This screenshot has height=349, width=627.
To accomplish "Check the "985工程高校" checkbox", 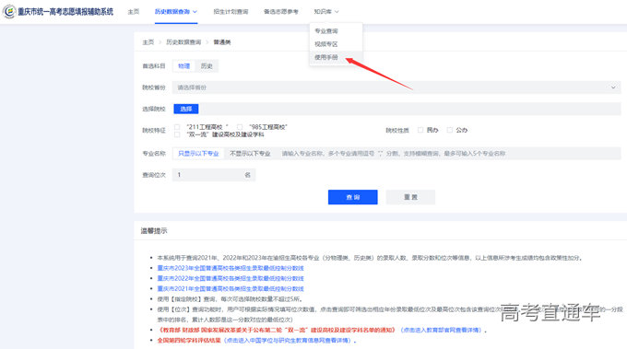I will click(x=240, y=127).
